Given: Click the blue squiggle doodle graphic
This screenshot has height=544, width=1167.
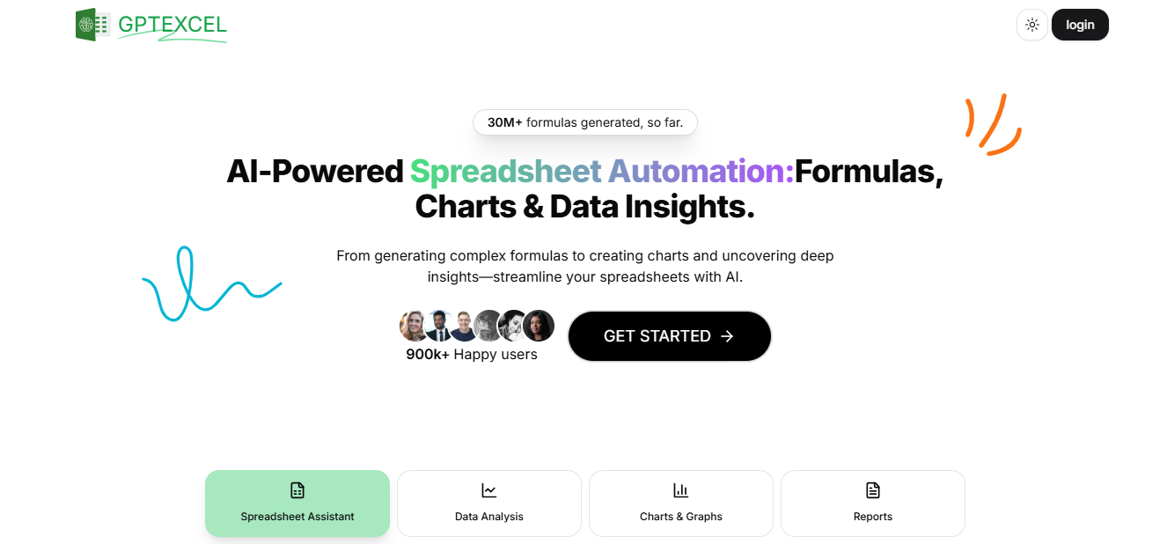Looking at the screenshot, I should tap(211, 283).
